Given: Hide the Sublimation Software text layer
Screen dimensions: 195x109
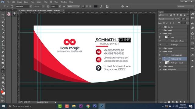Looking at the screenshot, I should coord(160,41).
